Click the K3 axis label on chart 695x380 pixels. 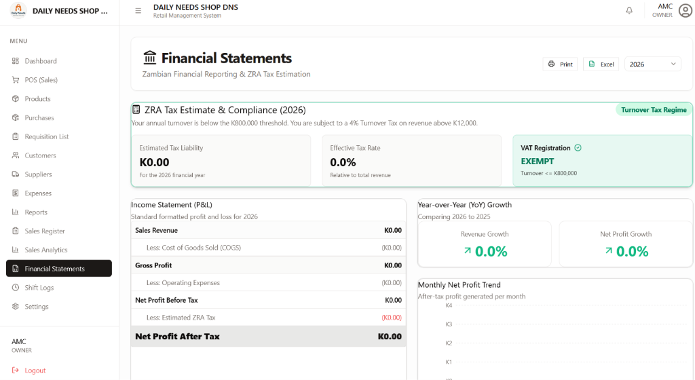449,324
